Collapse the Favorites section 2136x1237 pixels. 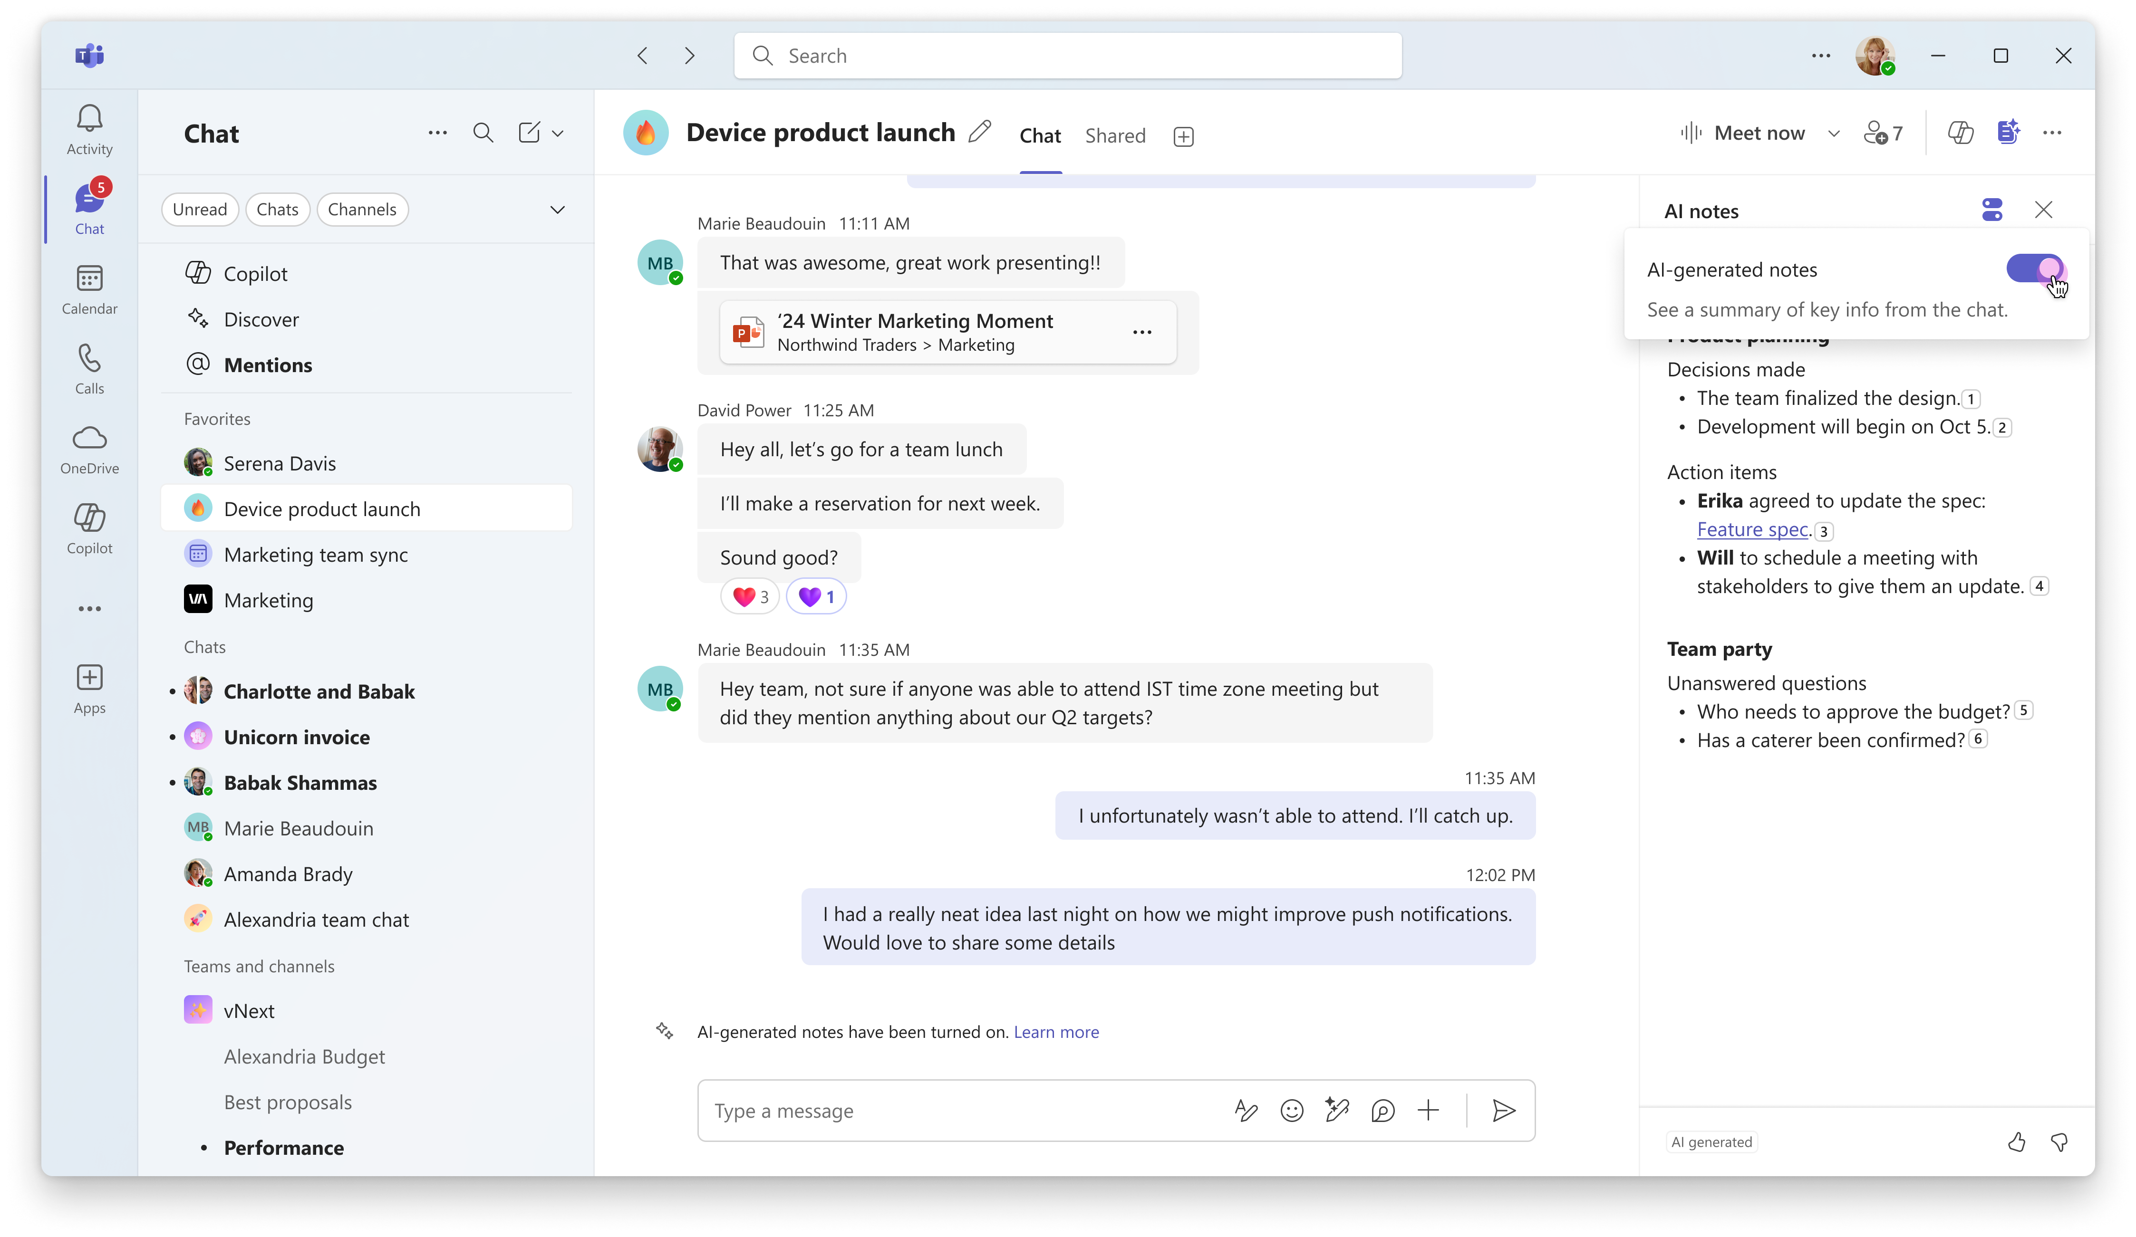217,419
